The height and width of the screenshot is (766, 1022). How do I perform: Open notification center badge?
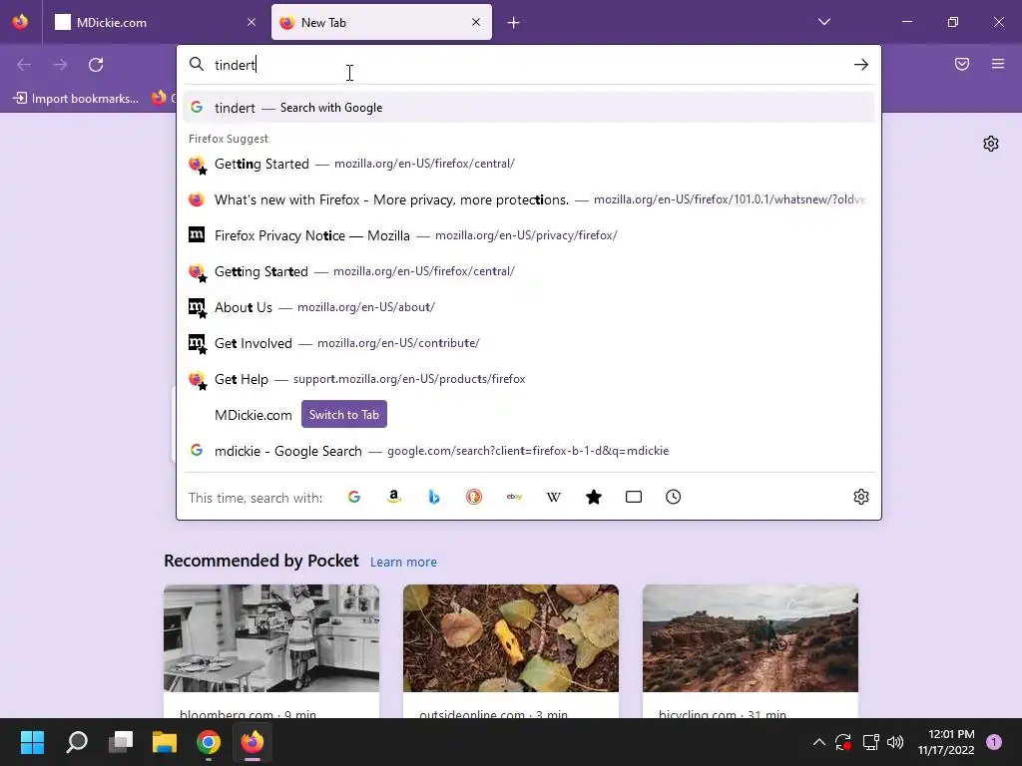pyautogui.click(x=994, y=742)
